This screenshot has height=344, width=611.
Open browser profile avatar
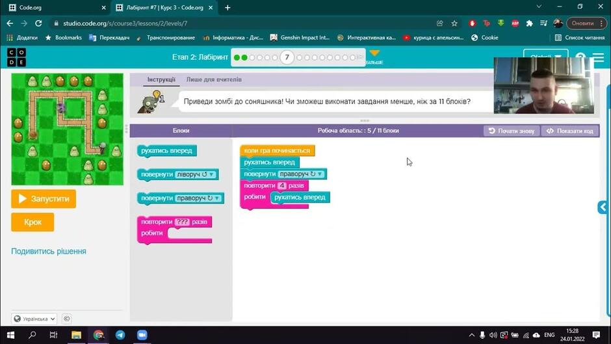pyautogui.click(x=558, y=23)
